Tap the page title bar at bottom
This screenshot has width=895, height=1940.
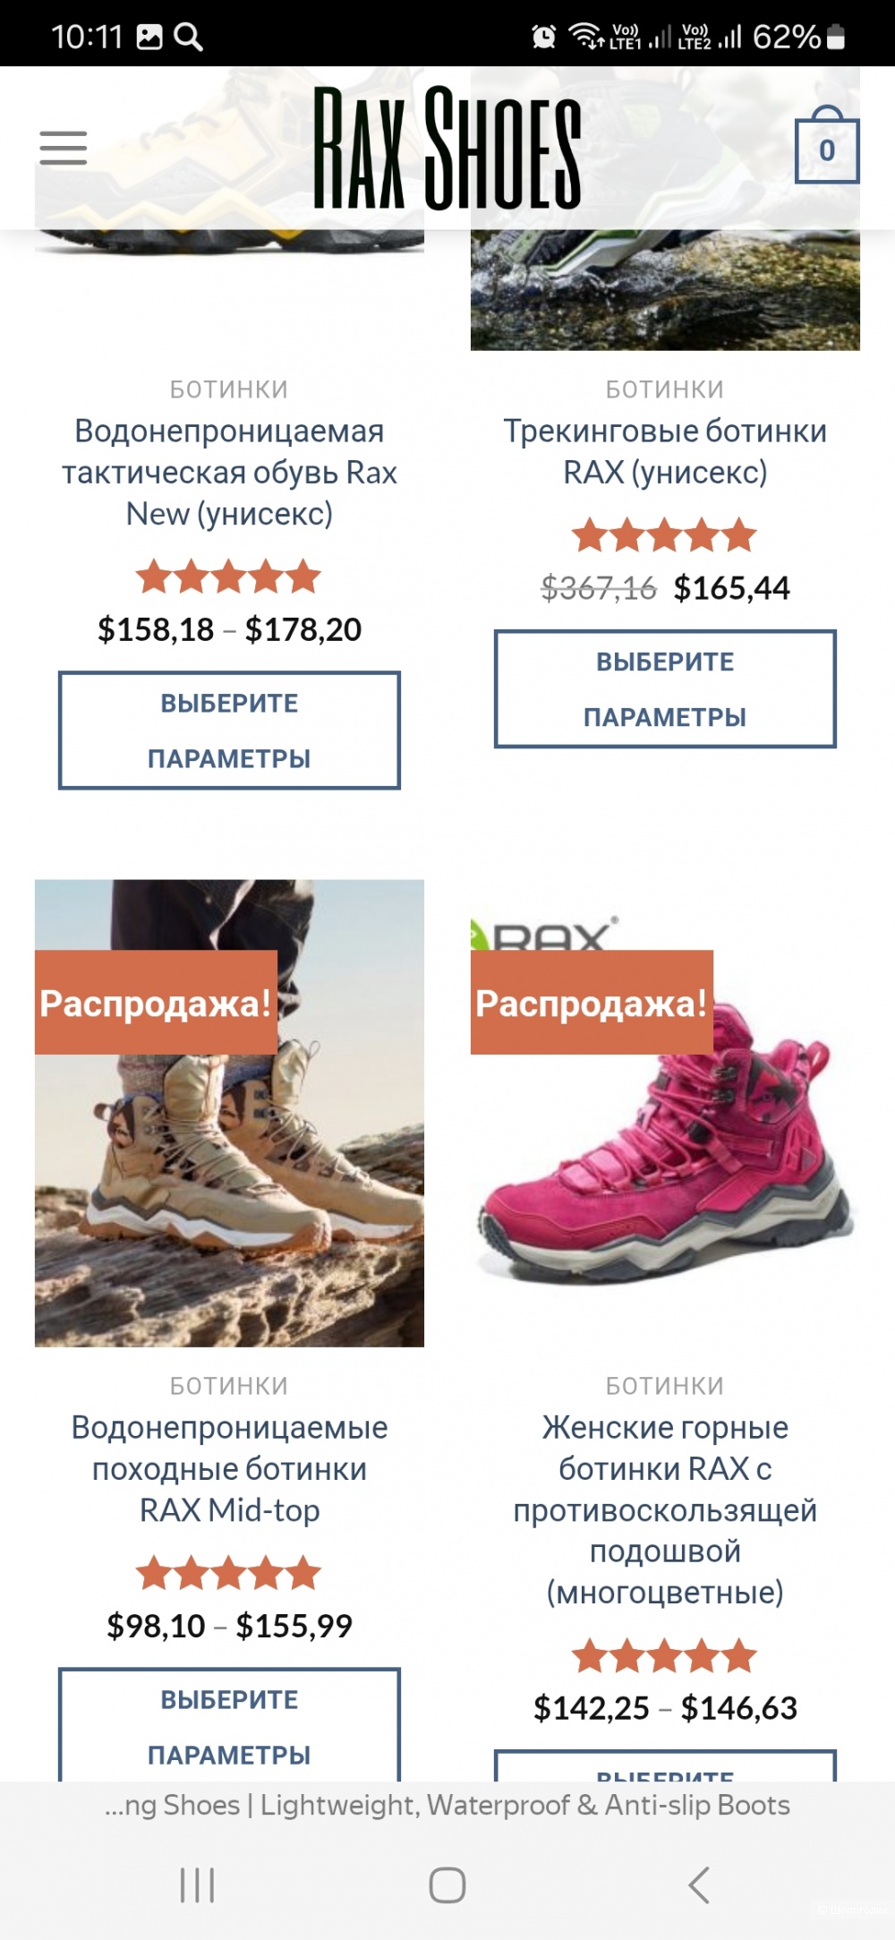coord(447,1805)
